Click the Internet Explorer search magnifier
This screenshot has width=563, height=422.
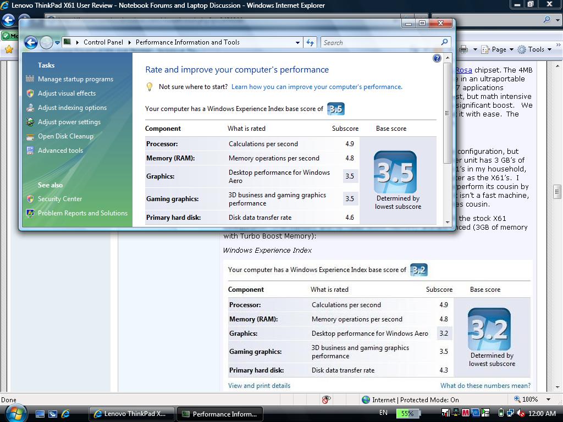(x=547, y=20)
